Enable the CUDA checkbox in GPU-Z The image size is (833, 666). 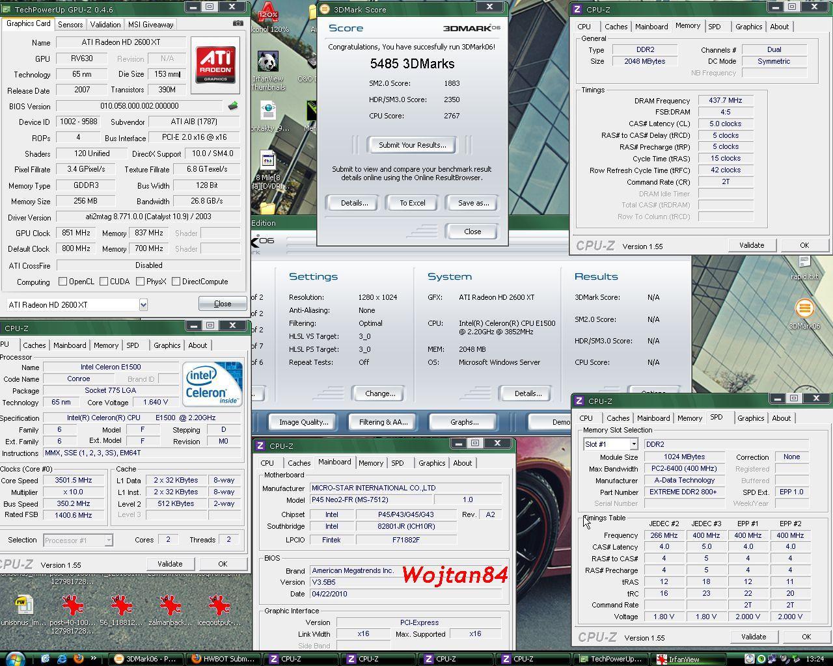104,282
